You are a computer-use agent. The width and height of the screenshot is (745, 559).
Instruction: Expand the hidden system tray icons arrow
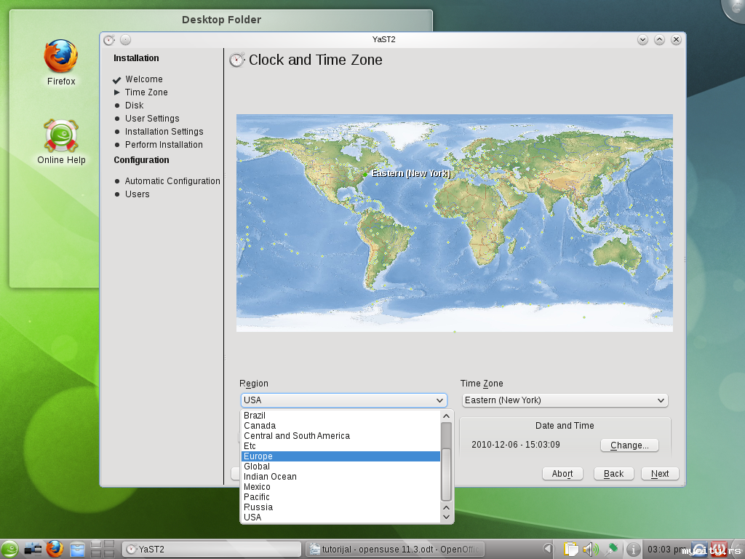coord(549,549)
